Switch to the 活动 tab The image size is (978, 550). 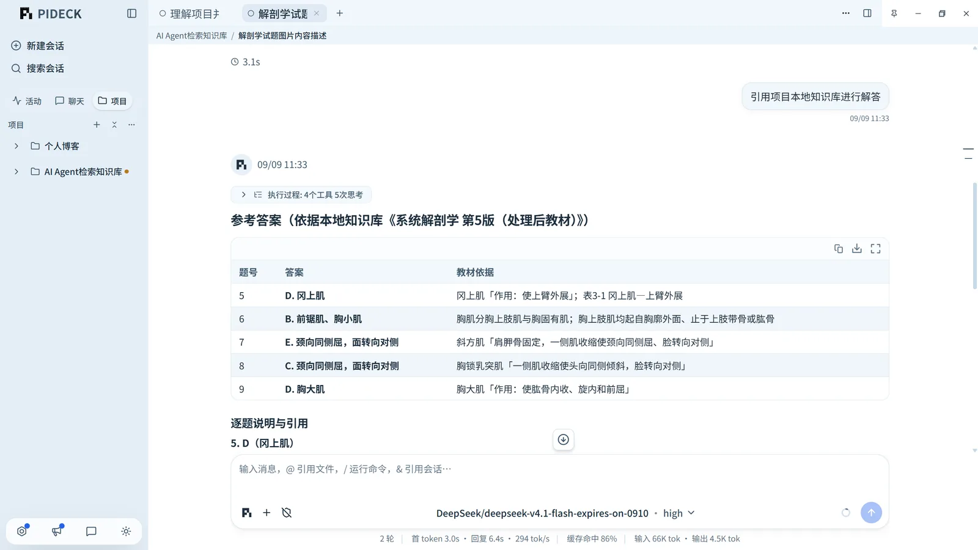click(28, 101)
